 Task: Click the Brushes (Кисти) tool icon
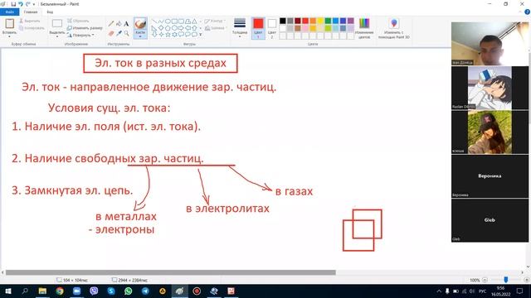pos(140,24)
